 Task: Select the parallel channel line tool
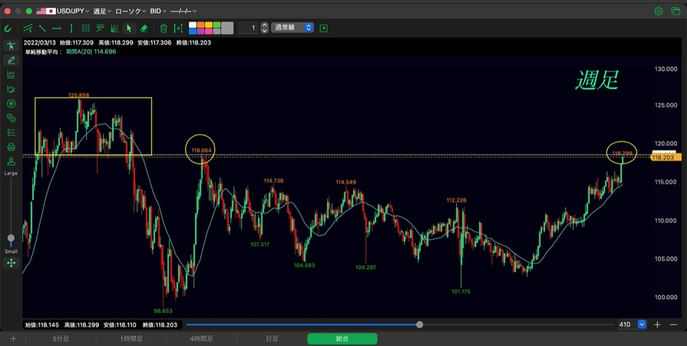point(27,28)
